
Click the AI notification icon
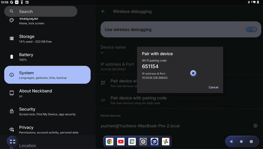point(17,2)
